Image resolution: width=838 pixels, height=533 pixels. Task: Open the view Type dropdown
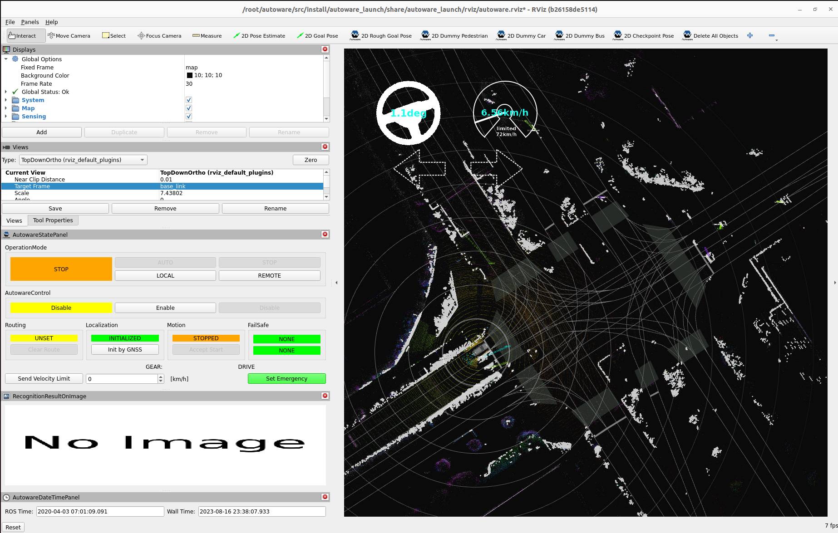[83, 160]
